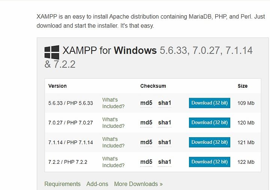Click the Windows logo icon beside XAMPP

coord(52,52)
